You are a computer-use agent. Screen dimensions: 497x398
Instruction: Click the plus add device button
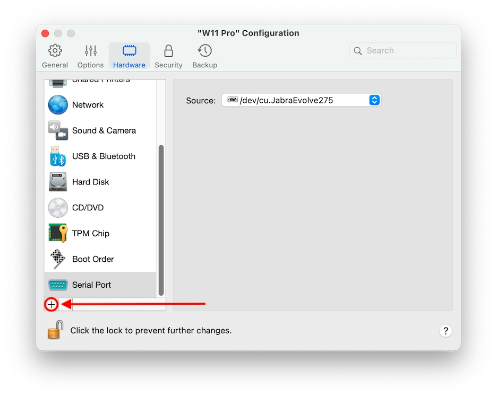51,304
